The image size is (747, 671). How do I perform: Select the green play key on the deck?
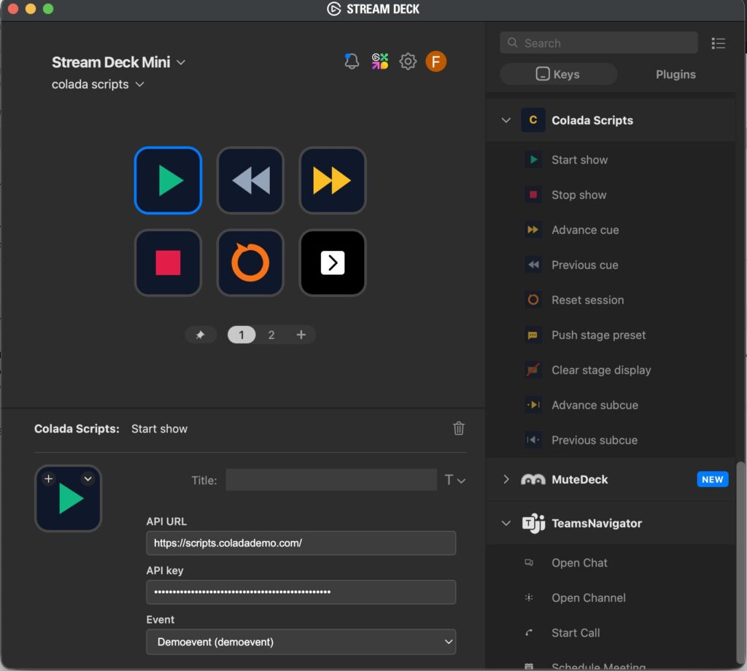(169, 180)
